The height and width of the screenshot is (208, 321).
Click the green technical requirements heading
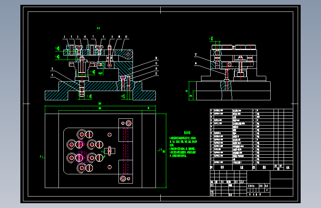point(187,132)
